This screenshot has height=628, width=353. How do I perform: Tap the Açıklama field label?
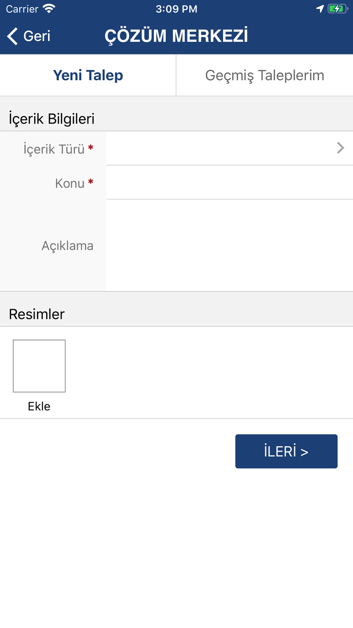tap(67, 245)
